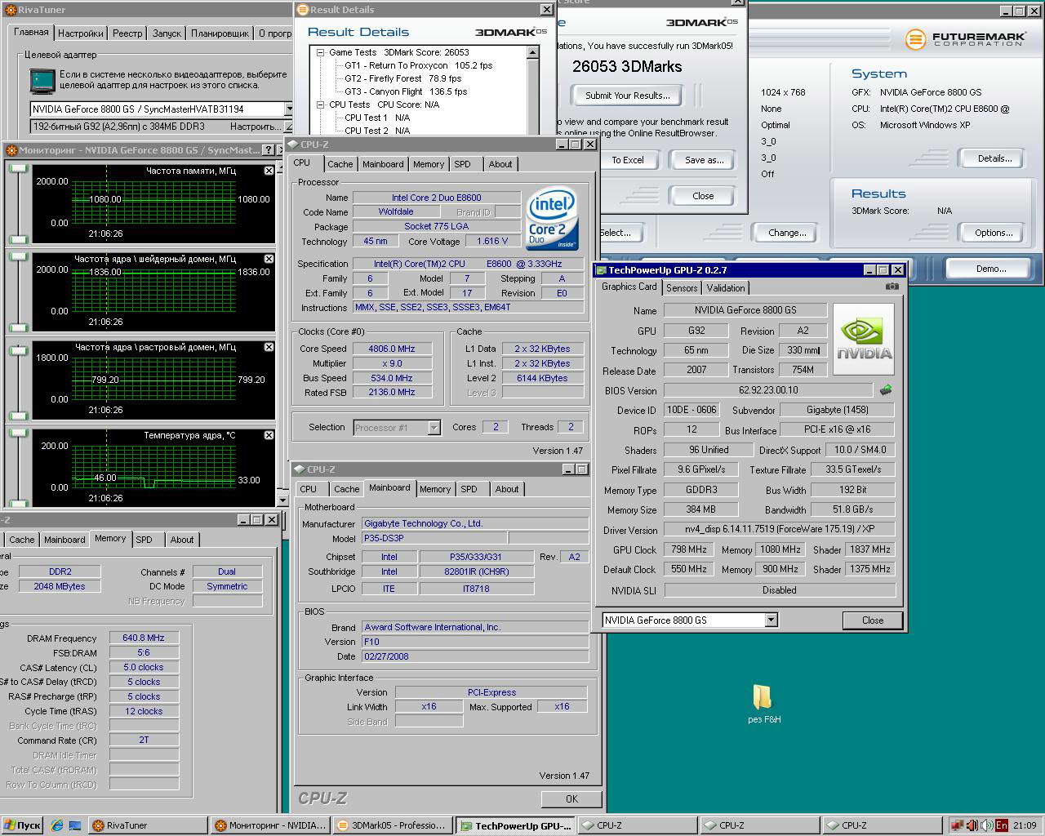
Task: Click the monitor icon in RivaTuner target adapter
Action: click(41, 80)
